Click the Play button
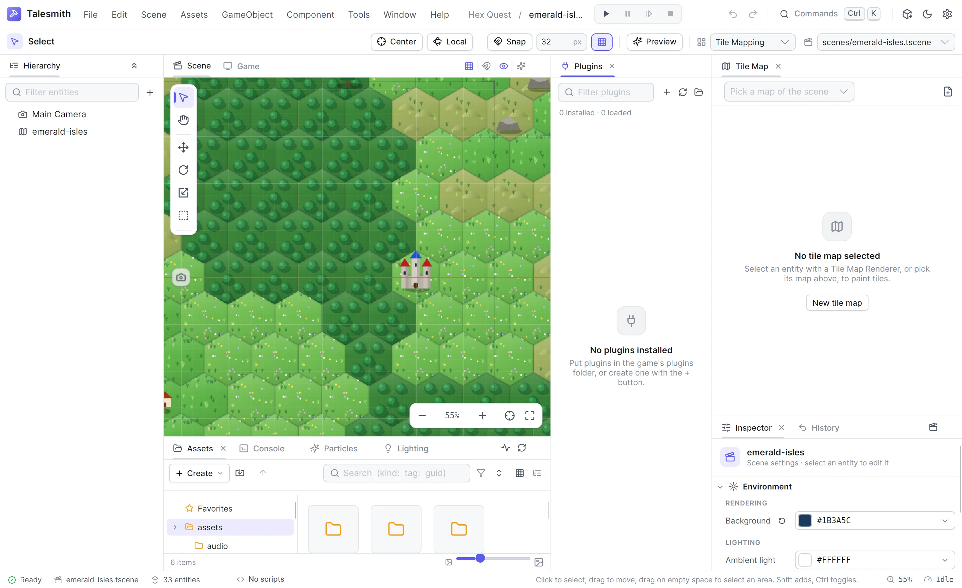The width and height of the screenshot is (962, 588). click(x=606, y=14)
